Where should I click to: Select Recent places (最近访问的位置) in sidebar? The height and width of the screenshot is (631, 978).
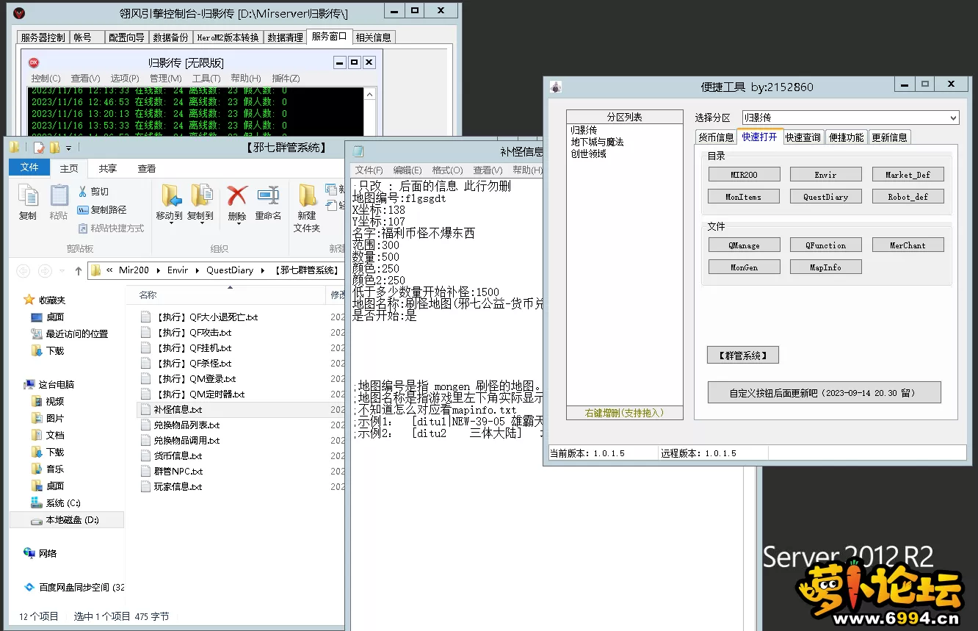click(x=70, y=333)
